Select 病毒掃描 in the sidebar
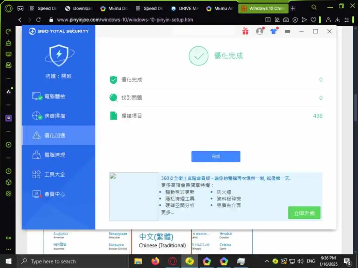This screenshot has height=268, width=358. (58, 116)
